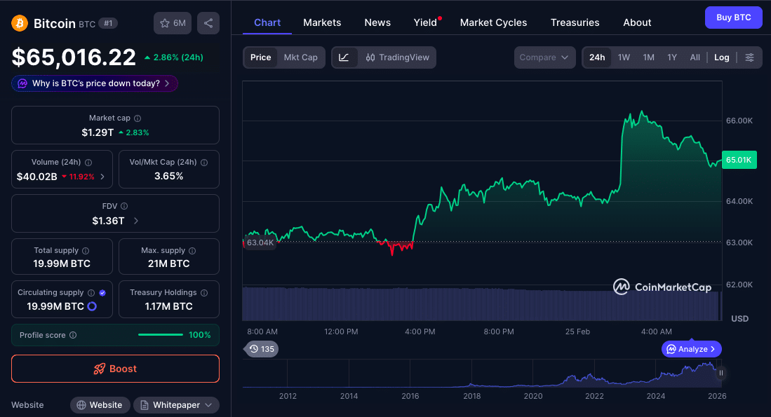Image resolution: width=771 pixels, height=417 pixels.
Task: Select the 1W timeframe on the chart
Action: [x=624, y=57]
